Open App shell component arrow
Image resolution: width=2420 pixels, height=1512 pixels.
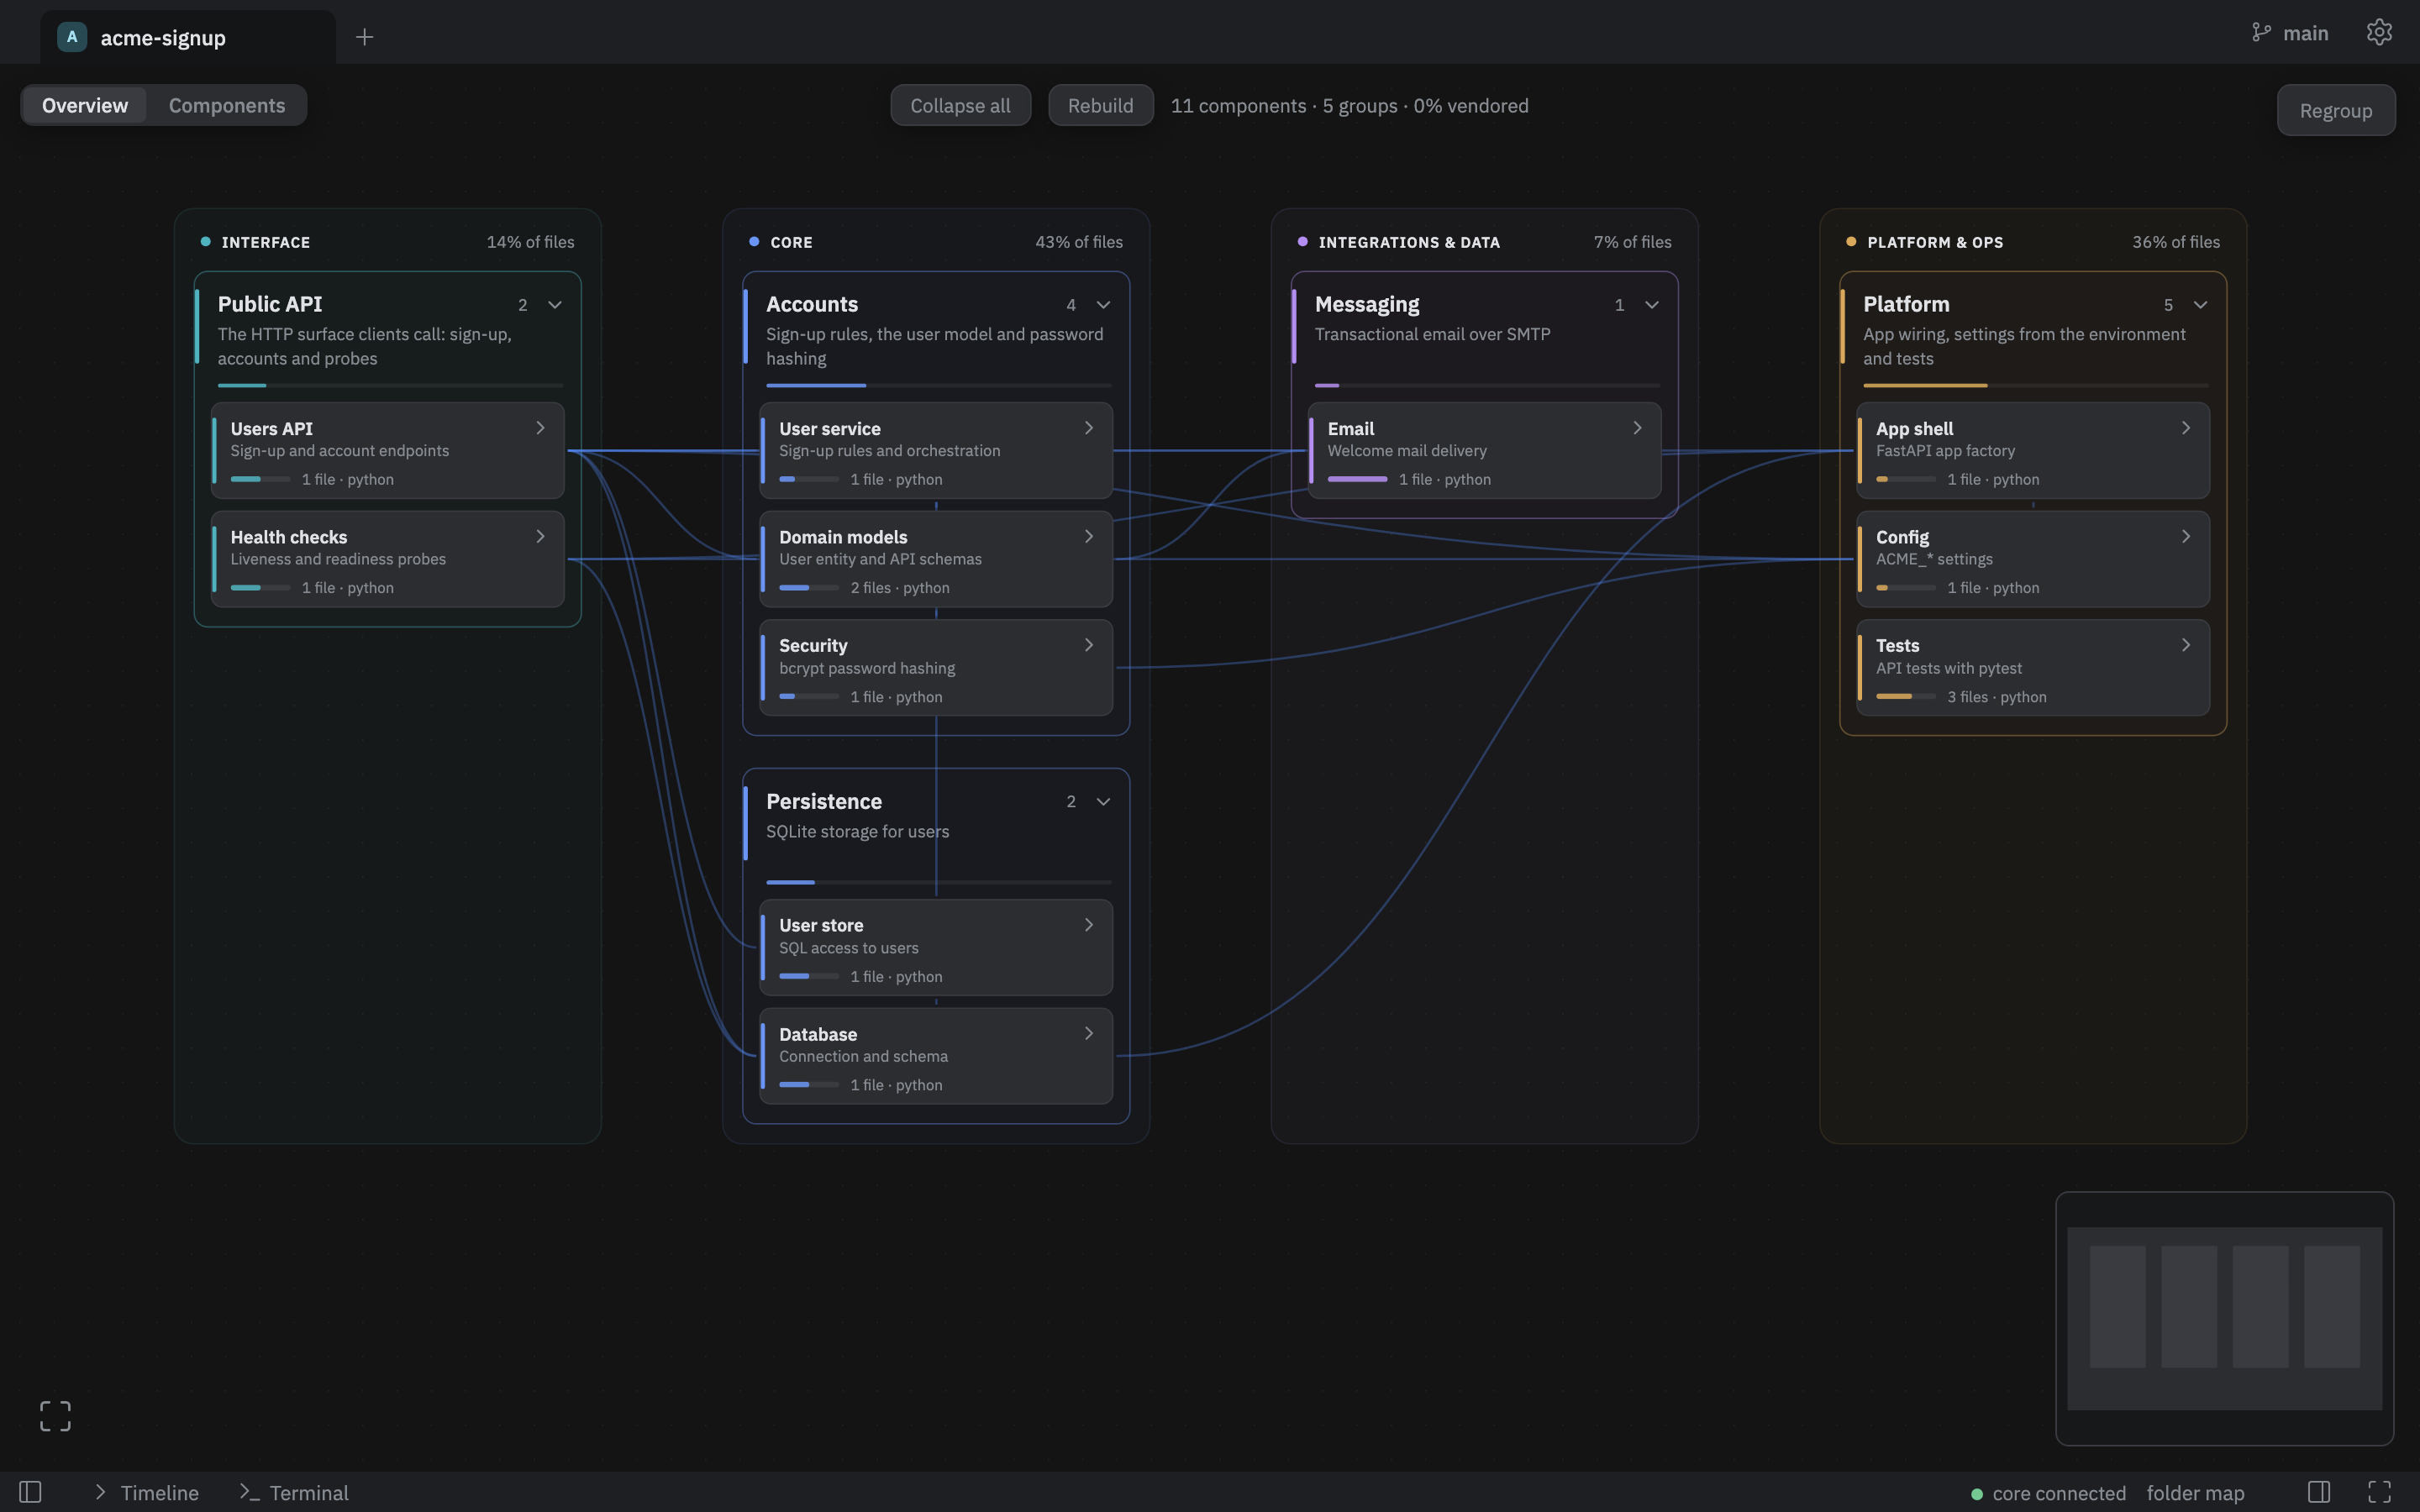[x=2186, y=428]
